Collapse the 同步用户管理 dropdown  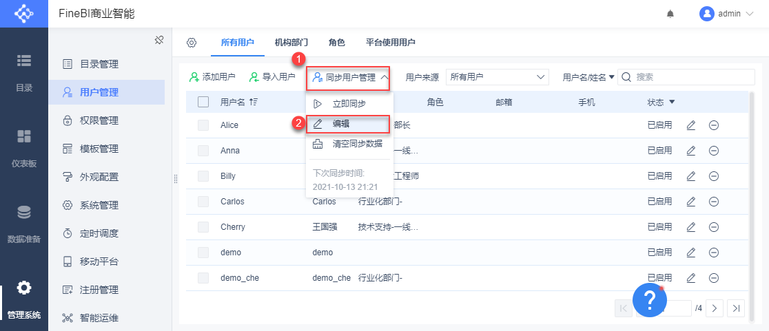[349, 78]
